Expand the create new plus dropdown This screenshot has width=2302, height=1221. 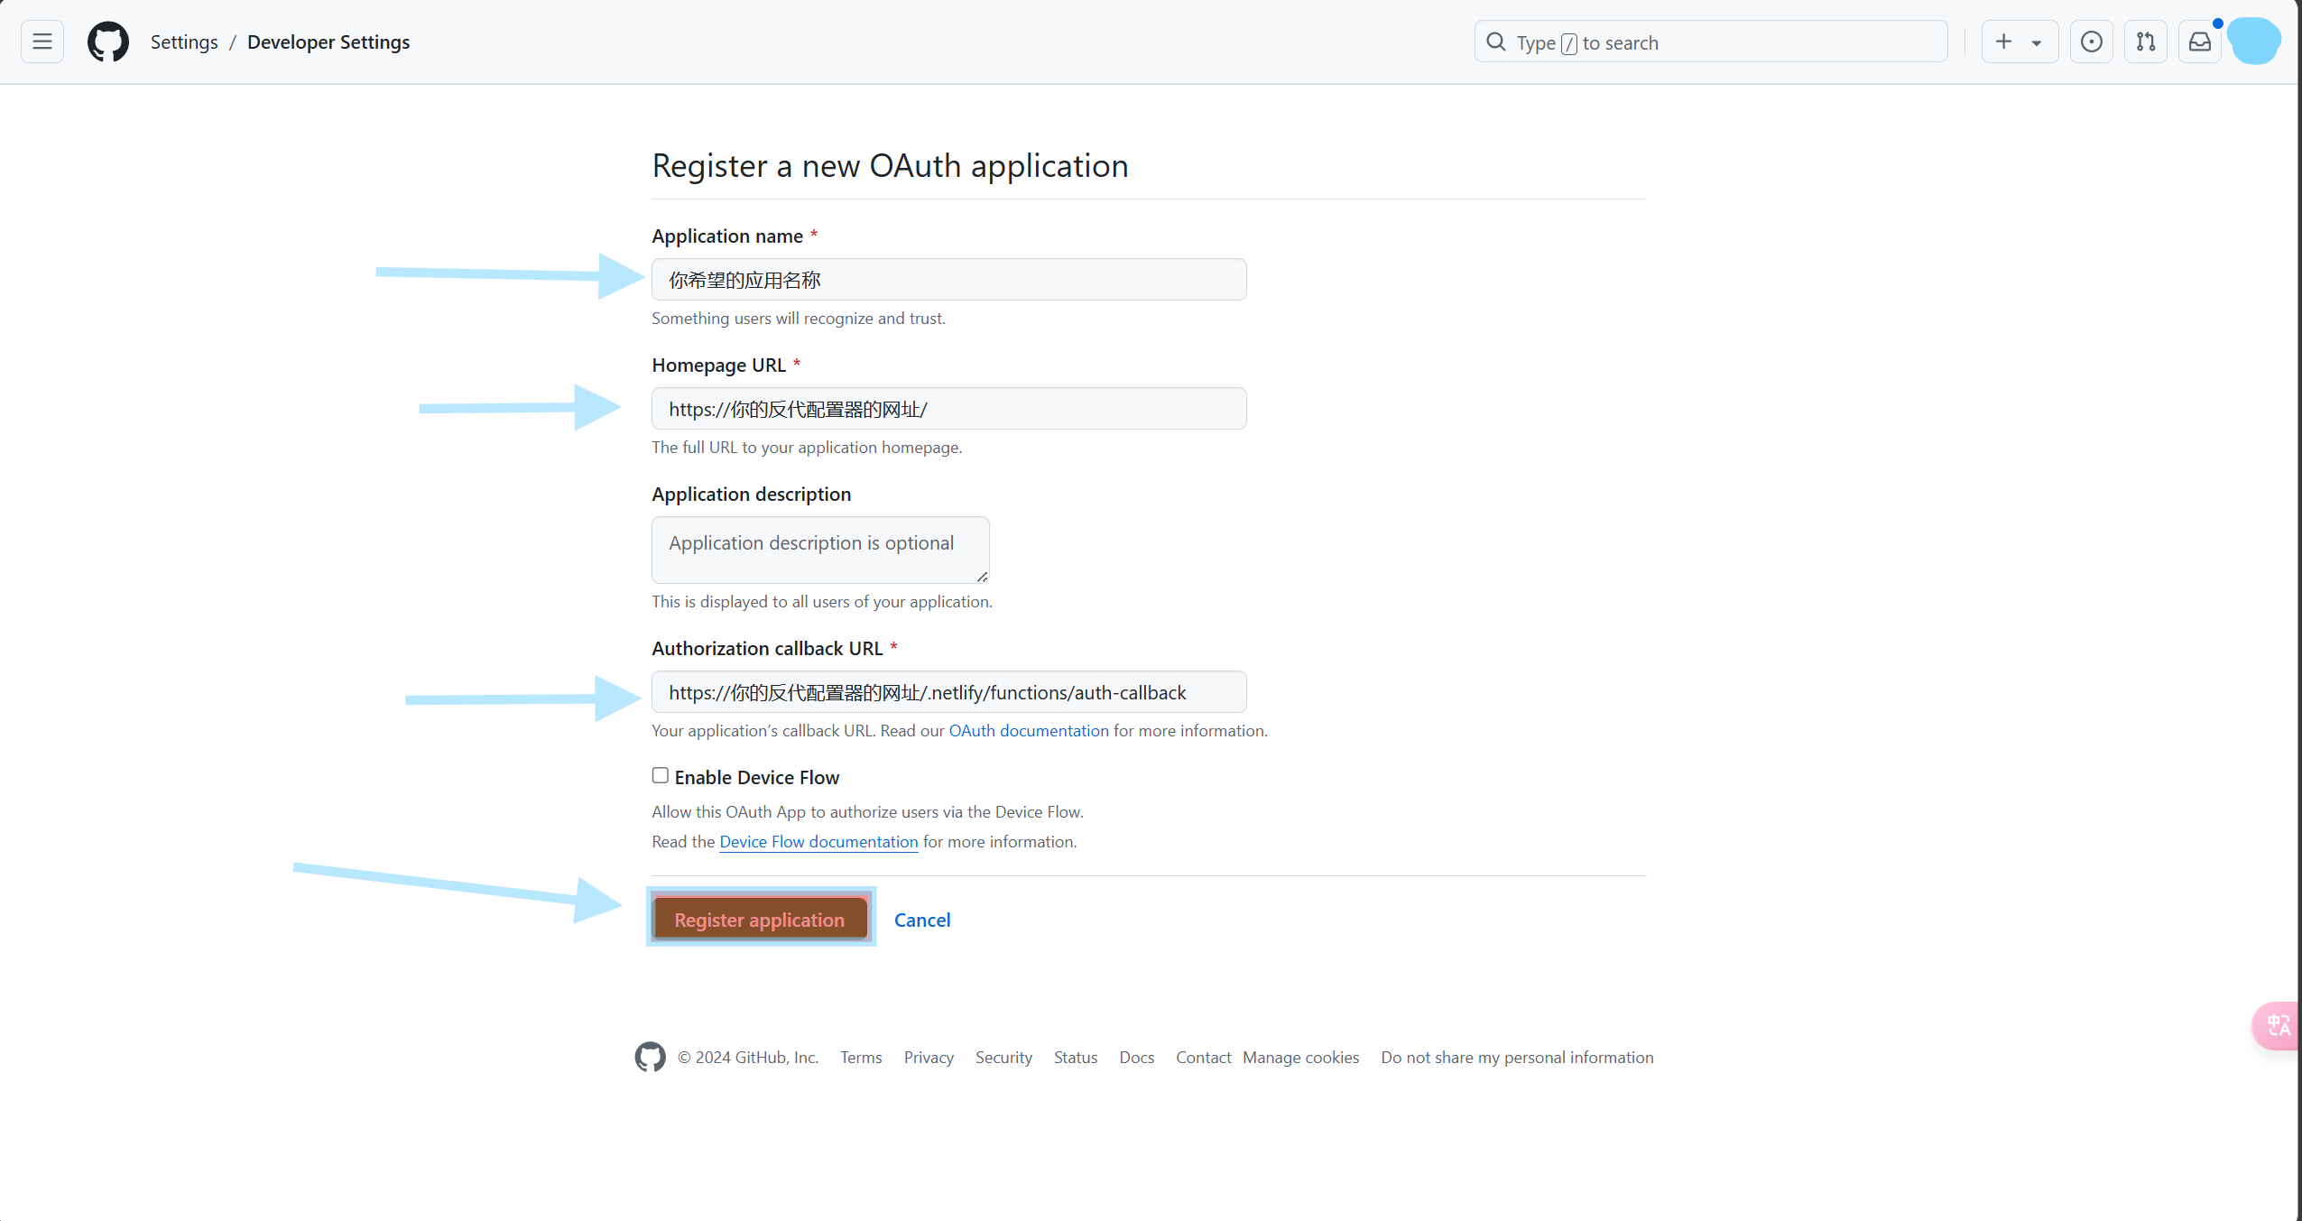[x=2020, y=42]
